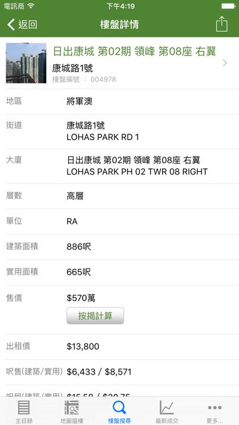Tap the $13,800 rental price row

click(x=119, y=347)
